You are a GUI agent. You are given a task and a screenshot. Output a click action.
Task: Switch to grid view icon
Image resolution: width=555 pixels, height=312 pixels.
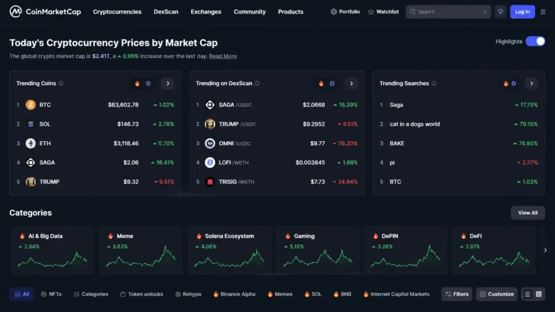539,294
